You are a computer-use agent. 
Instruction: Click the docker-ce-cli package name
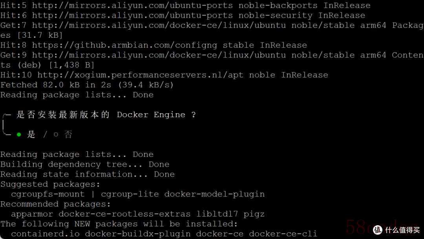click(x=283, y=234)
